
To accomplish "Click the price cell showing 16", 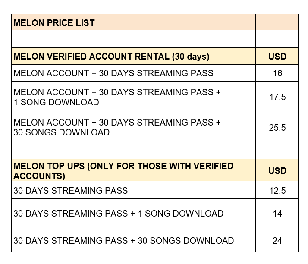I will coord(277,73).
